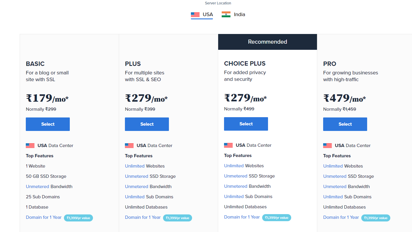This screenshot has height=232, width=412.
Task: Click the ₹1,399/yr value badge in BASIC
Action: [78, 218]
